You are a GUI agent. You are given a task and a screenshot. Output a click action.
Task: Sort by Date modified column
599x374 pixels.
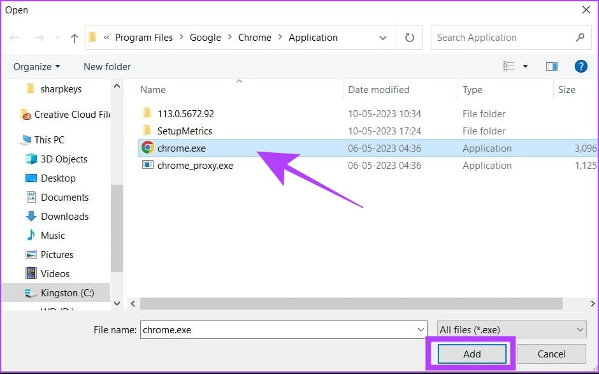(379, 90)
